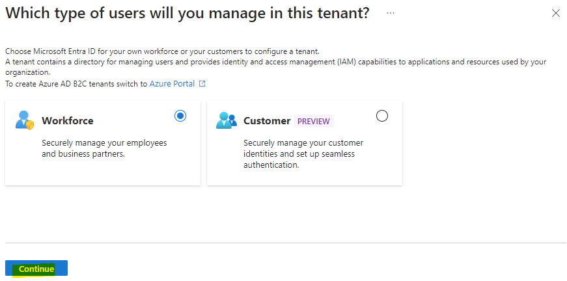
Task: Click blank area at bottom of Customer card
Action: click(305, 178)
